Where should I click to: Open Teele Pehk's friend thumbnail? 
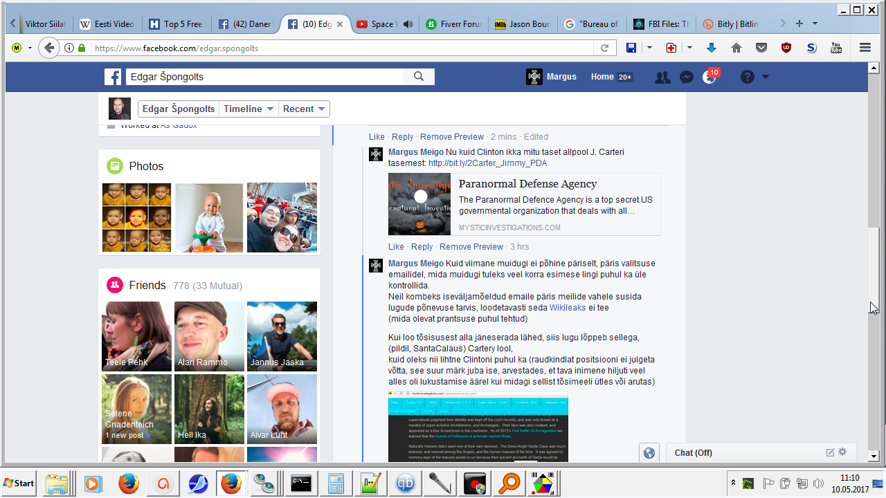(137, 336)
